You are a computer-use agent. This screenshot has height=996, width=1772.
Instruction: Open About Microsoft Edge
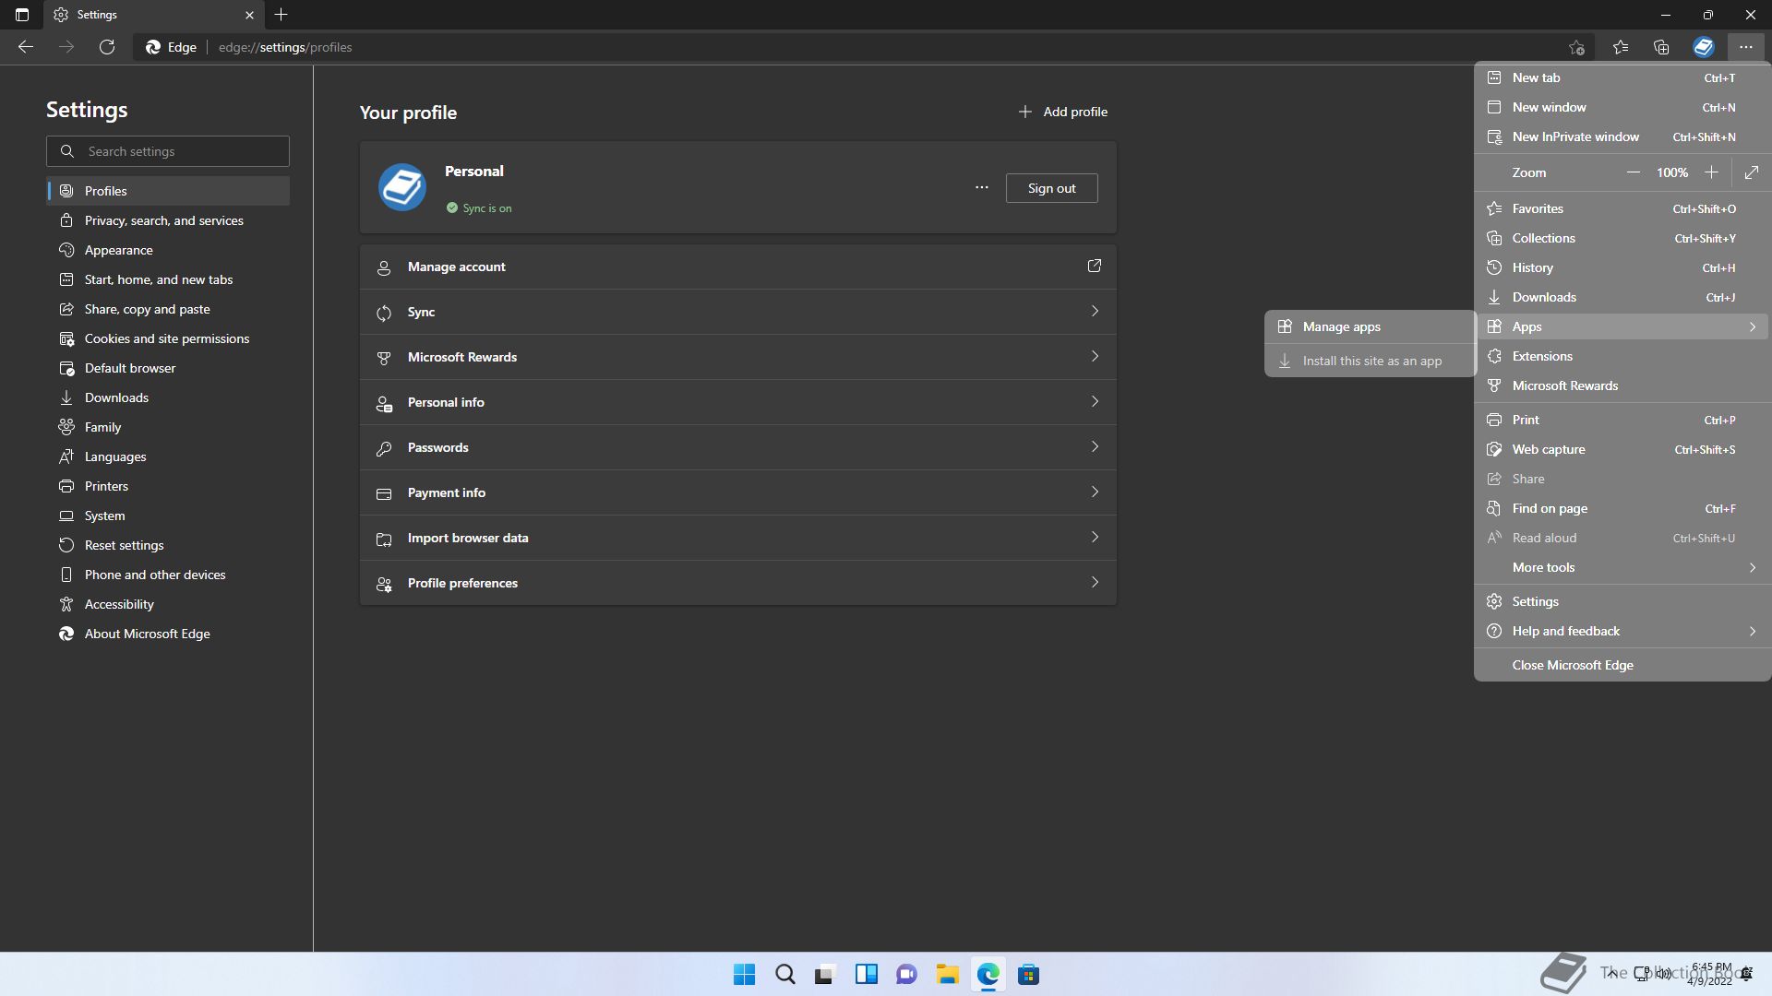coord(168,634)
